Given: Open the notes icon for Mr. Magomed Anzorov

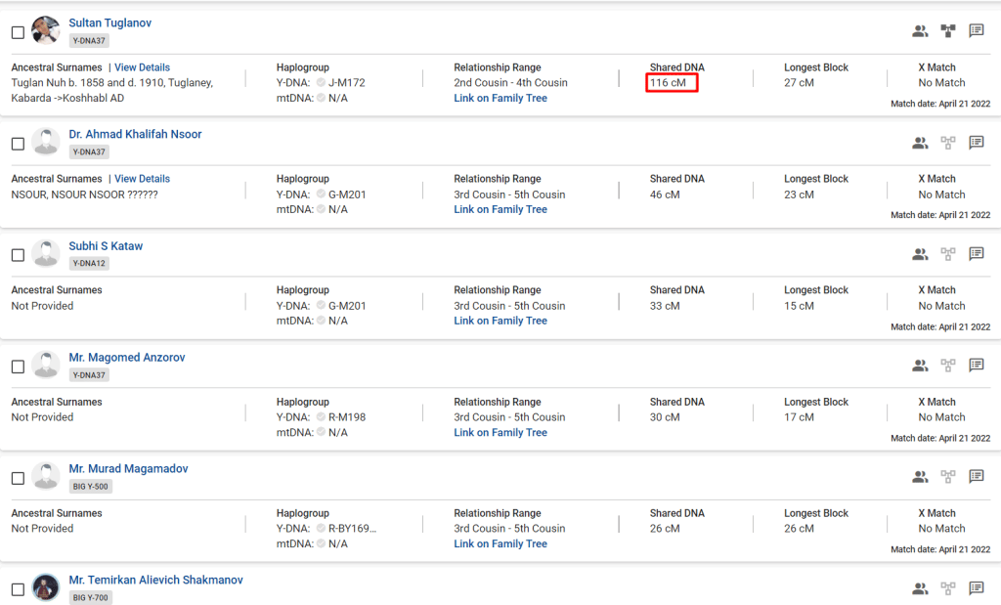Looking at the screenshot, I should (x=976, y=366).
